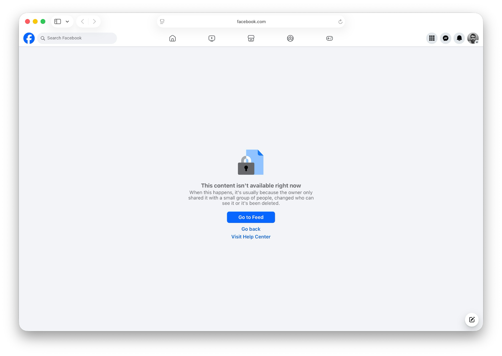Open the Home feed tab
This screenshot has width=502, height=356.
tap(172, 38)
